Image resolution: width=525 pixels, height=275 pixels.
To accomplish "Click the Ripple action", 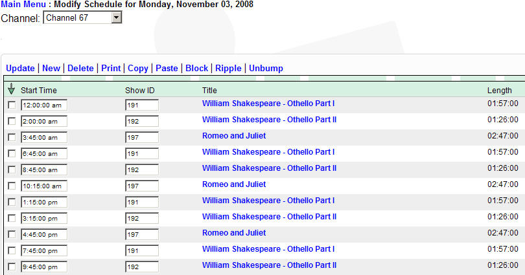I will 228,68.
